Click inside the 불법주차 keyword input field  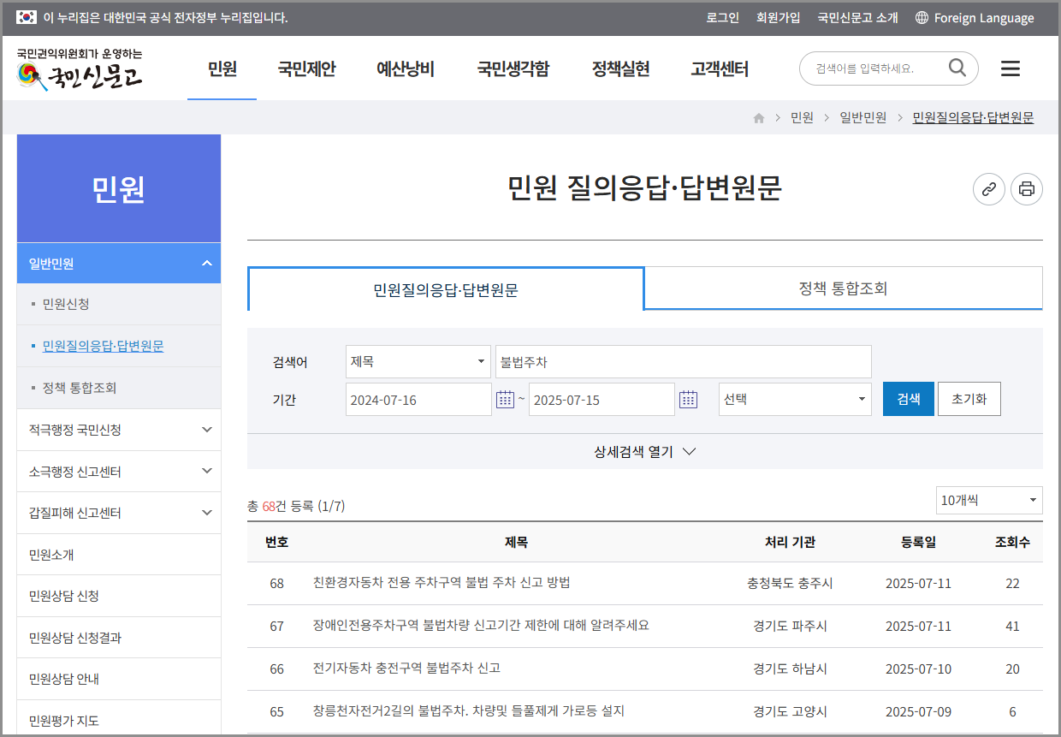point(682,361)
